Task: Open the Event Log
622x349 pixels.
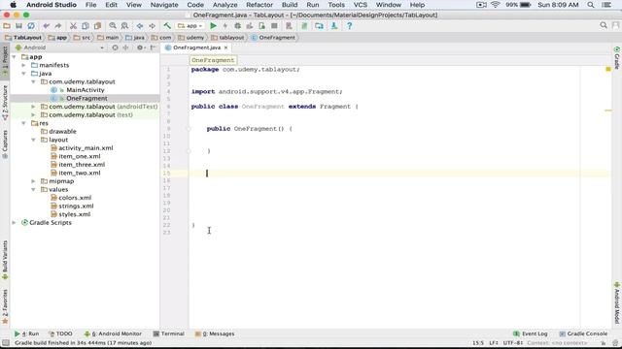Action: click(x=531, y=333)
